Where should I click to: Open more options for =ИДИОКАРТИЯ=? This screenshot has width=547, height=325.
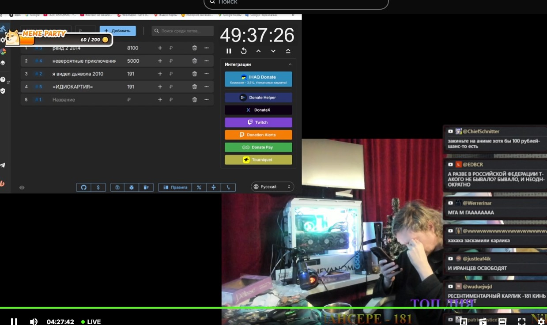pos(206,87)
